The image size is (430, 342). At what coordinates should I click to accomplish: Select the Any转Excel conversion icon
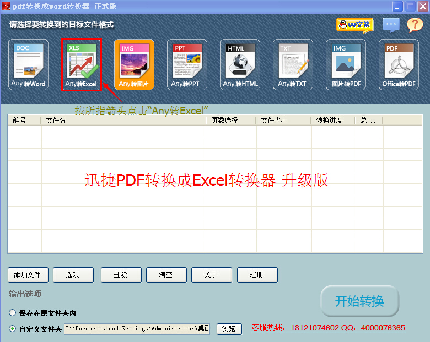tap(81, 64)
